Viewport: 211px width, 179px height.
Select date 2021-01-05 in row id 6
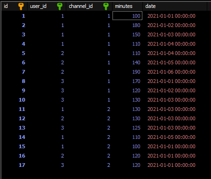(171, 62)
